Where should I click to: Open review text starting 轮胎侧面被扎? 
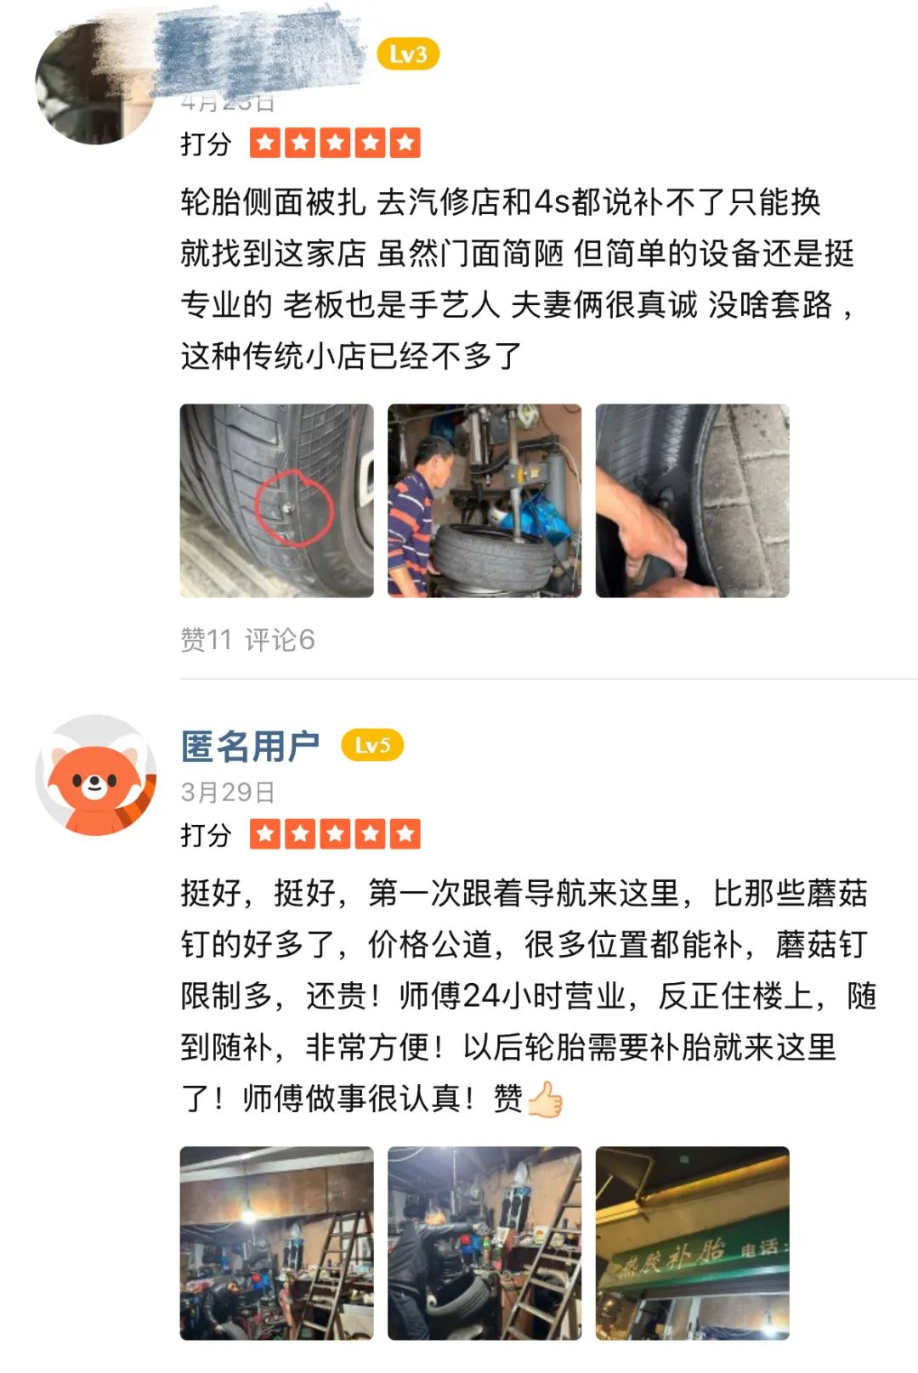point(518,278)
